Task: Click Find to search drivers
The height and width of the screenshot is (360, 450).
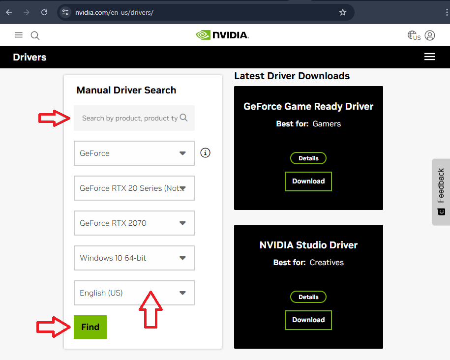Action: pyautogui.click(x=90, y=327)
